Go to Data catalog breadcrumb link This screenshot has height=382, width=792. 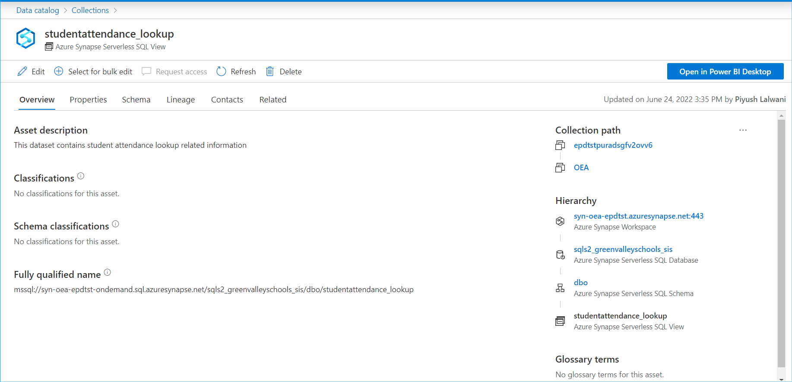point(38,10)
